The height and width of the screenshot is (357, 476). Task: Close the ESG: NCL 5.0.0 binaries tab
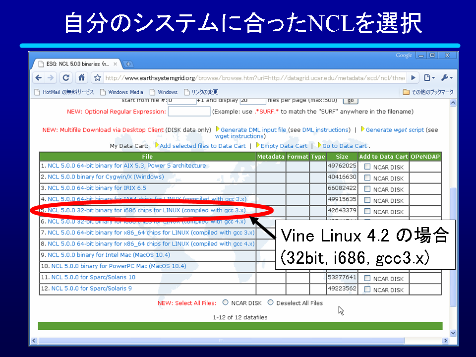point(116,64)
